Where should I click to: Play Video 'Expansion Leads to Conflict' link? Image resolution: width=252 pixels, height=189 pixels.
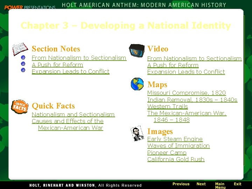click(x=186, y=72)
